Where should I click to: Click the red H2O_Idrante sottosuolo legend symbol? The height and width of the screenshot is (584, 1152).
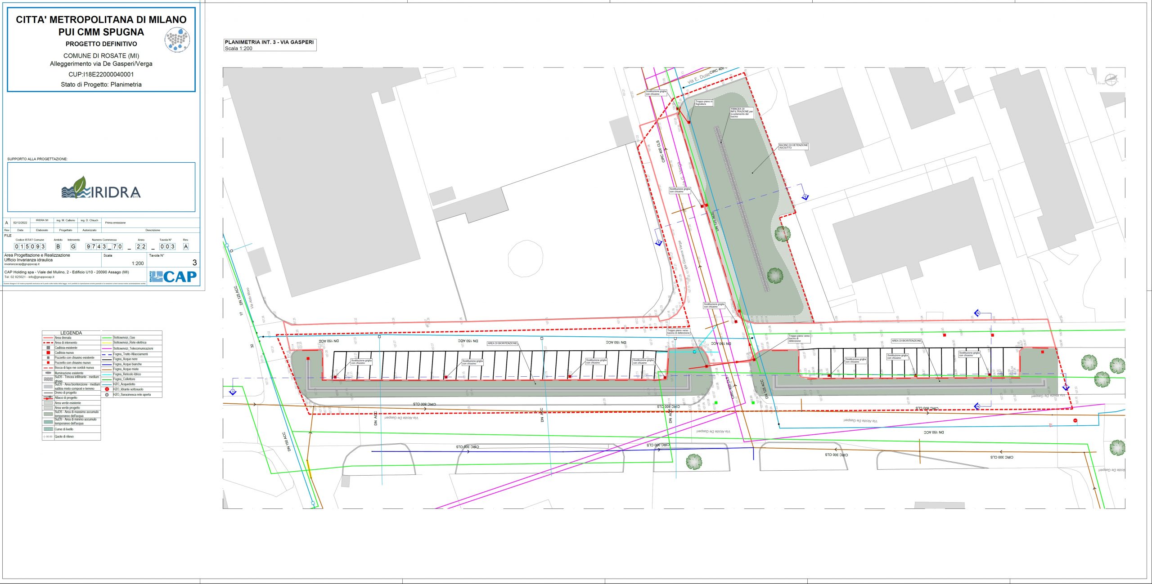[107, 389]
